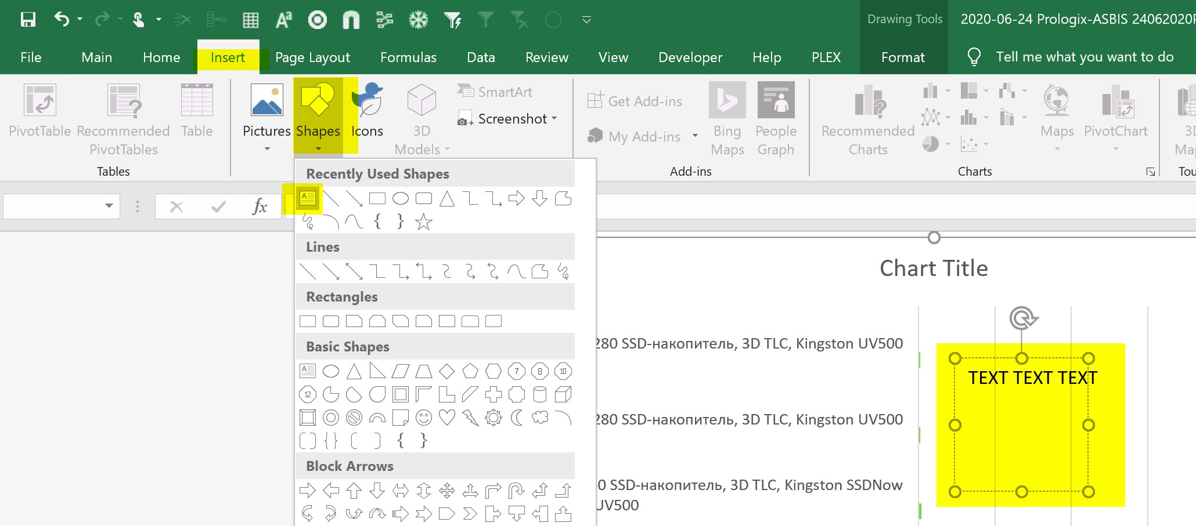The width and height of the screenshot is (1196, 526).
Task: Select Diamond in Basic Shapes
Action: [x=447, y=371]
